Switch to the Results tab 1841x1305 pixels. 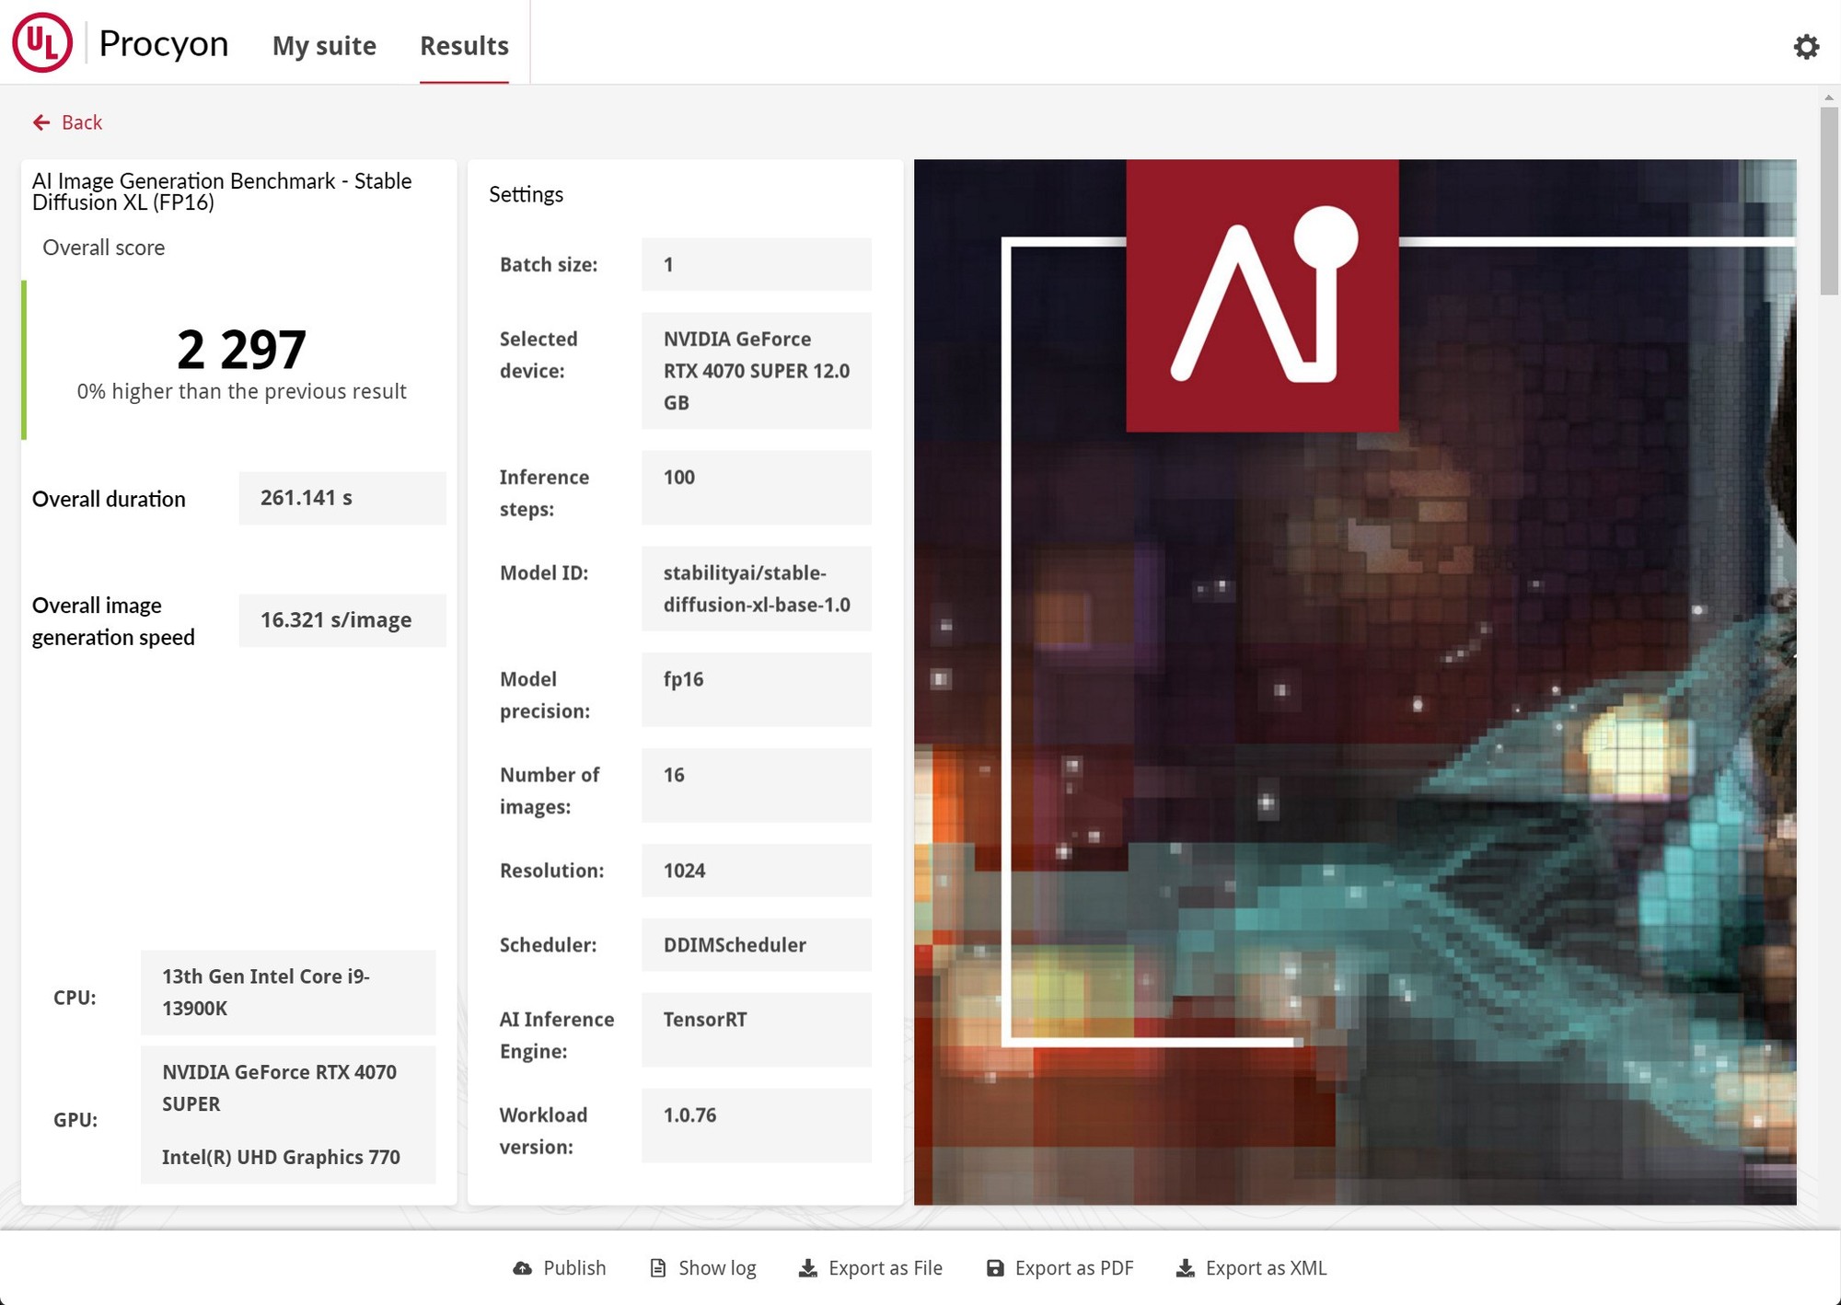pos(464,45)
